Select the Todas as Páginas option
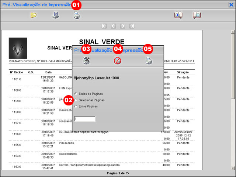The height and width of the screenshot is (177, 236). click(x=76, y=94)
